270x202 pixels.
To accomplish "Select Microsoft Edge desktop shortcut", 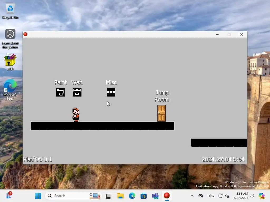I will tap(10, 90).
